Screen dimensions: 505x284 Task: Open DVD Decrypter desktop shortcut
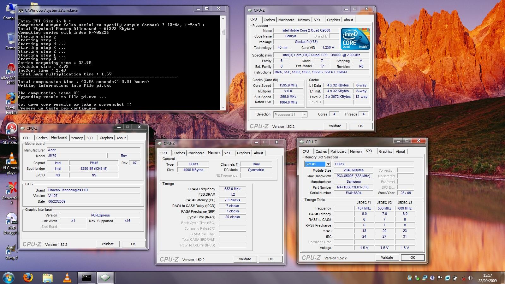point(11,223)
